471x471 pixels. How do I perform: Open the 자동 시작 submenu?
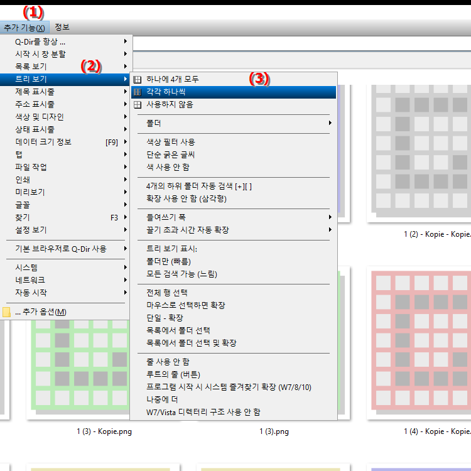click(x=65, y=293)
